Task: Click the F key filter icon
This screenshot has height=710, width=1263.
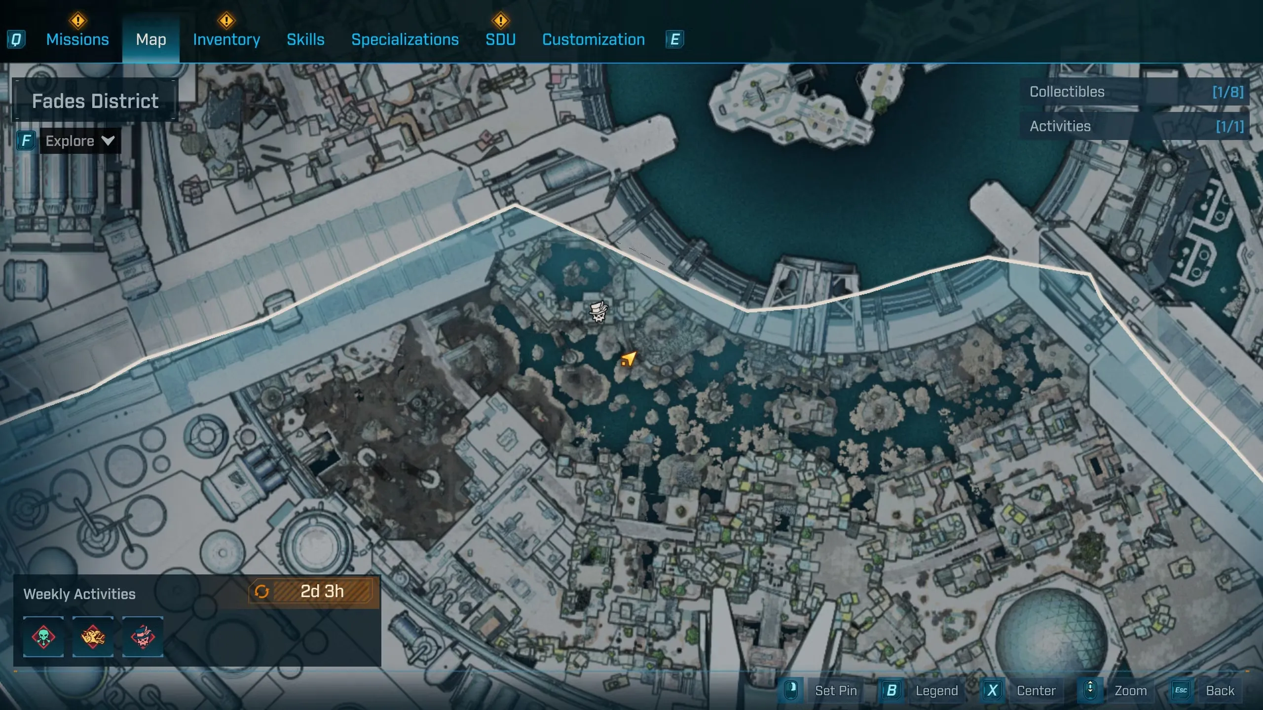Action: [x=26, y=141]
